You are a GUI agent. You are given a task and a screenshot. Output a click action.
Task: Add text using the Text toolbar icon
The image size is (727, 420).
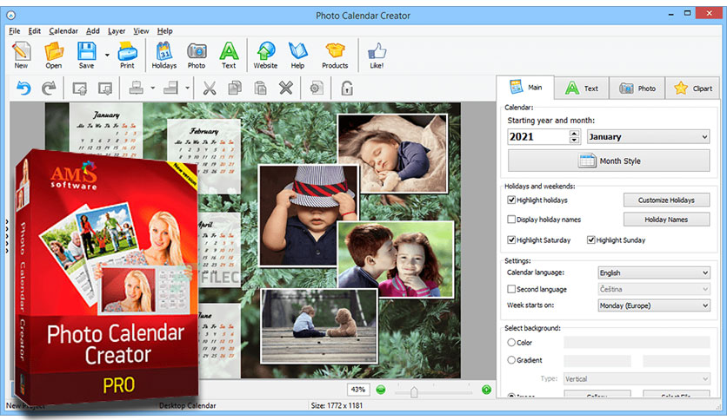(x=229, y=55)
